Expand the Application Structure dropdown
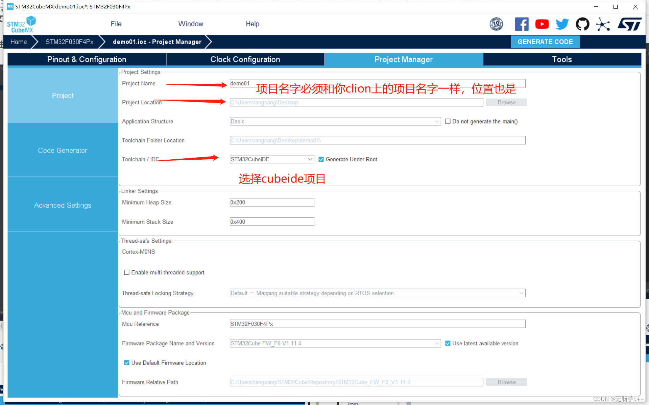The width and height of the screenshot is (649, 405). (x=335, y=121)
